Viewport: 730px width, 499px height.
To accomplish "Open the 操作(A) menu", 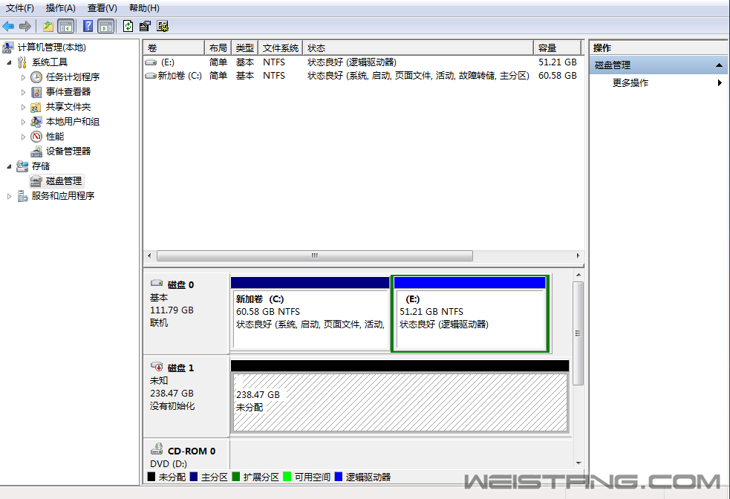I will (x=60, y=8).
